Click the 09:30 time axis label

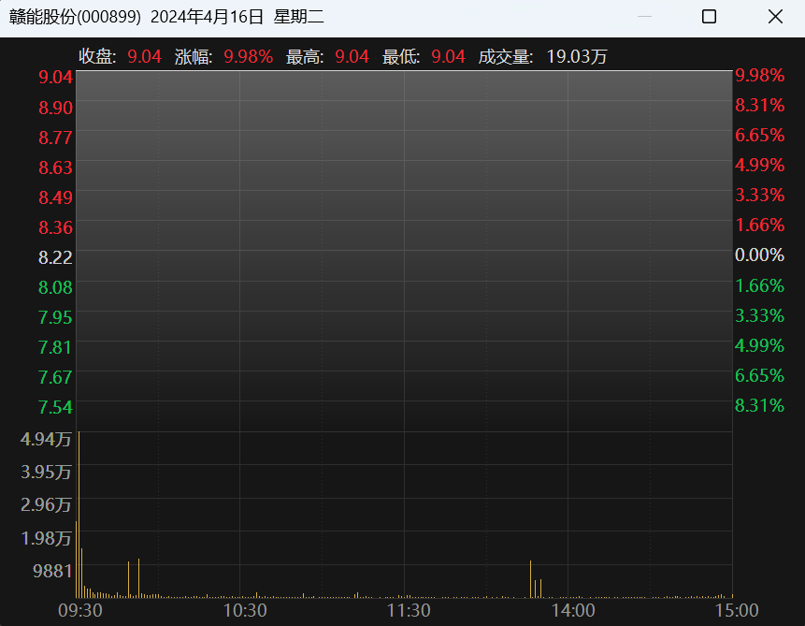click(80, 611)
